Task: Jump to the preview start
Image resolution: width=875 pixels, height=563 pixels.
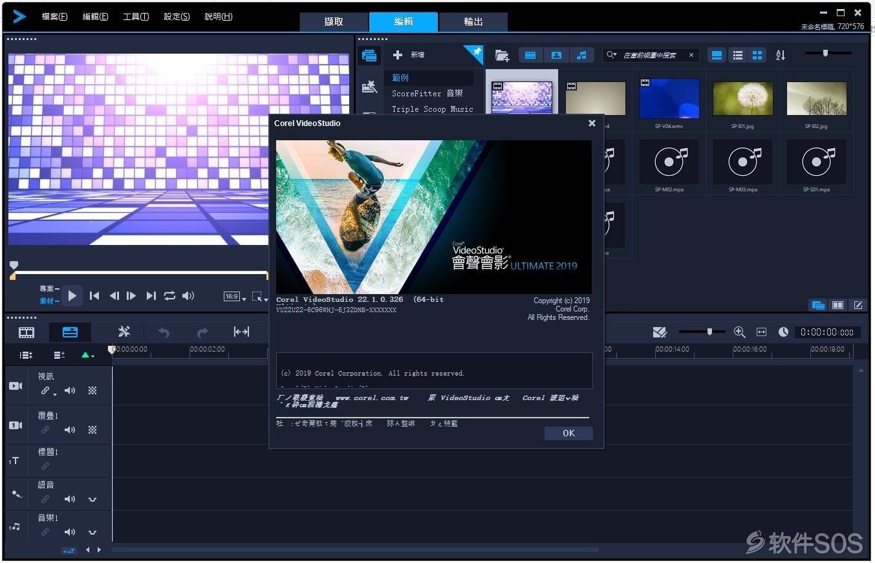Action: pyautogui.click(x=94, y=296)
